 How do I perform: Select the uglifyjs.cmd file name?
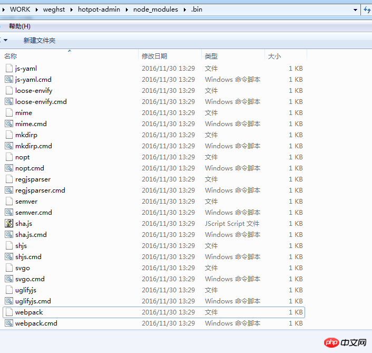pos(33,301)
